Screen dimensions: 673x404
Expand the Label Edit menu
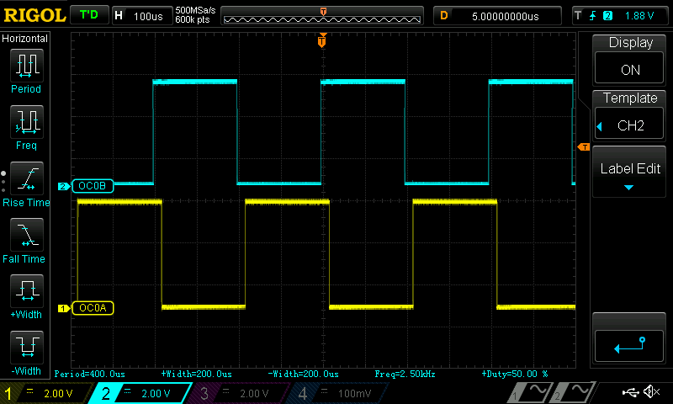pos(629,173)
